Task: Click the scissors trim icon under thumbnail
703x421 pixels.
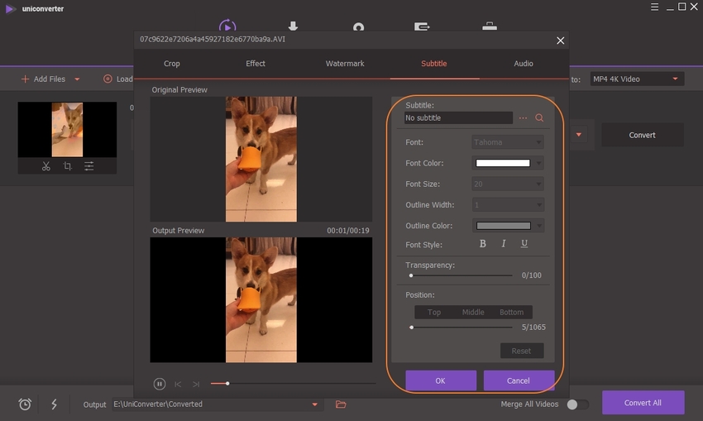Action: click(46, 166)
